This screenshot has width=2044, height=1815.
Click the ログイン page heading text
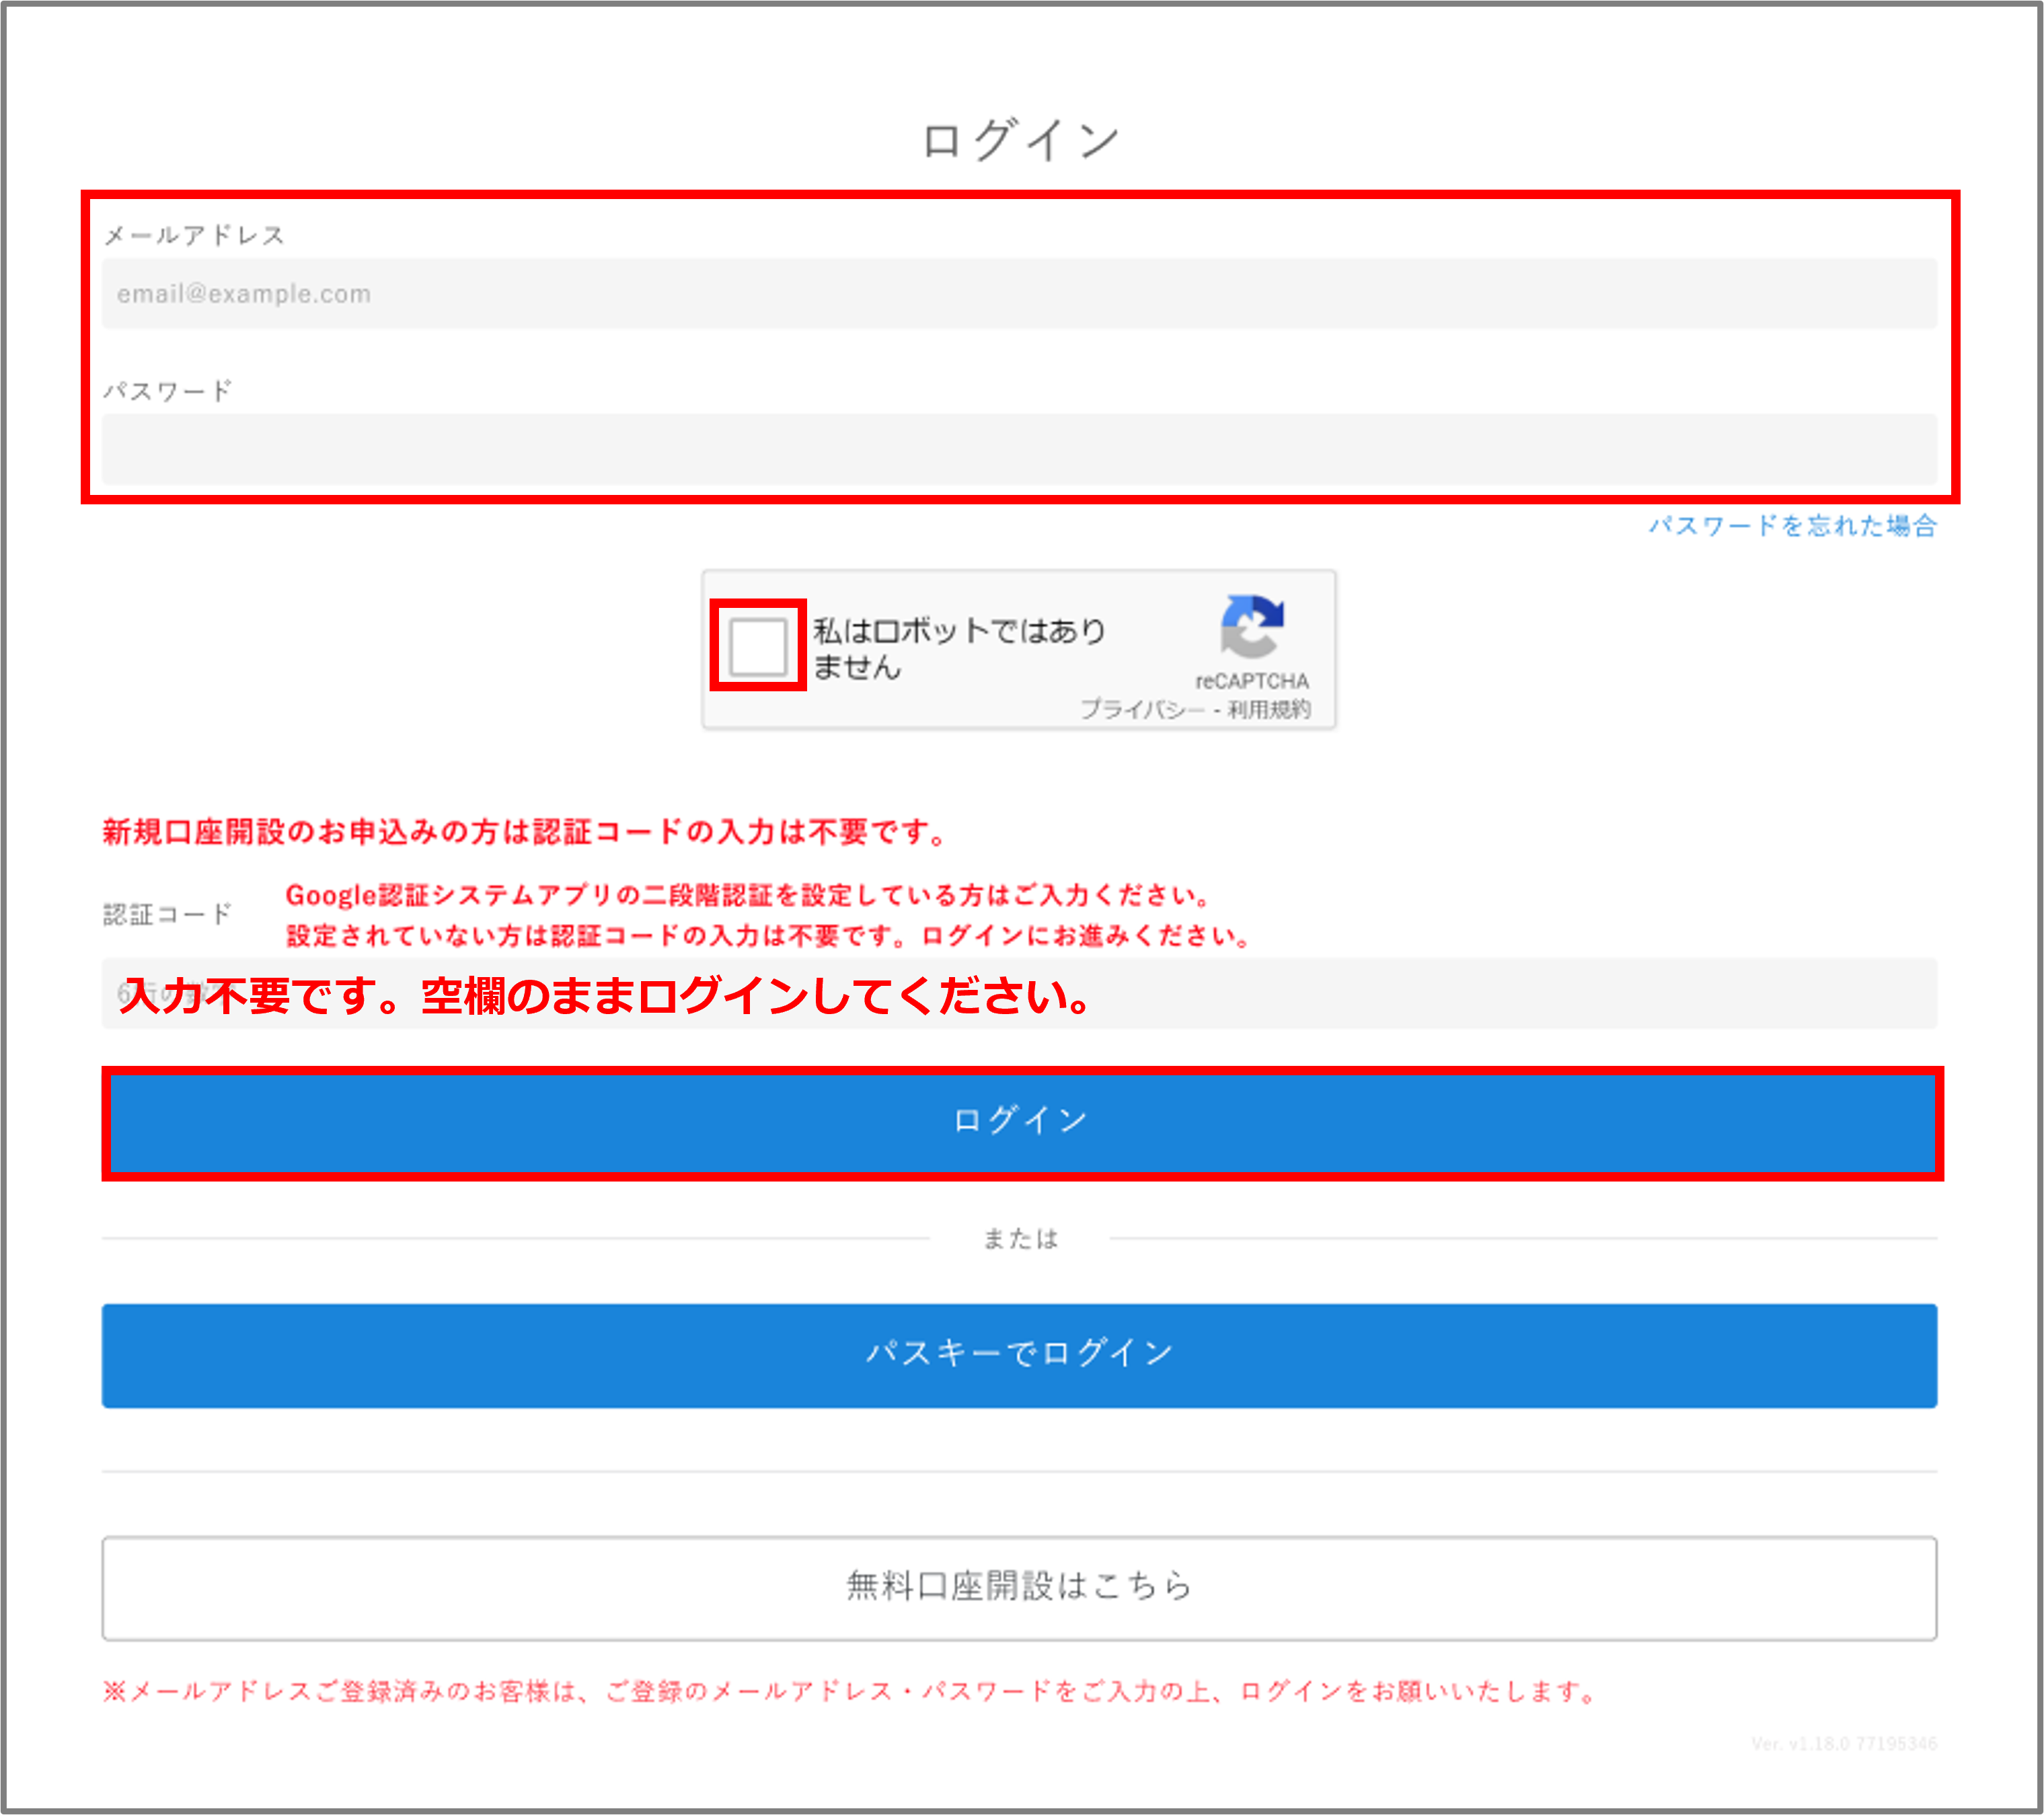pyautogui.click(x=1020, y=139)
